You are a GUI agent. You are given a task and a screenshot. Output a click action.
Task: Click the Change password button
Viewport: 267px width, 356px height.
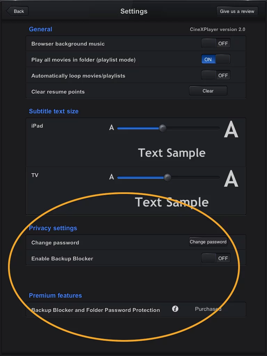point(208,242)
